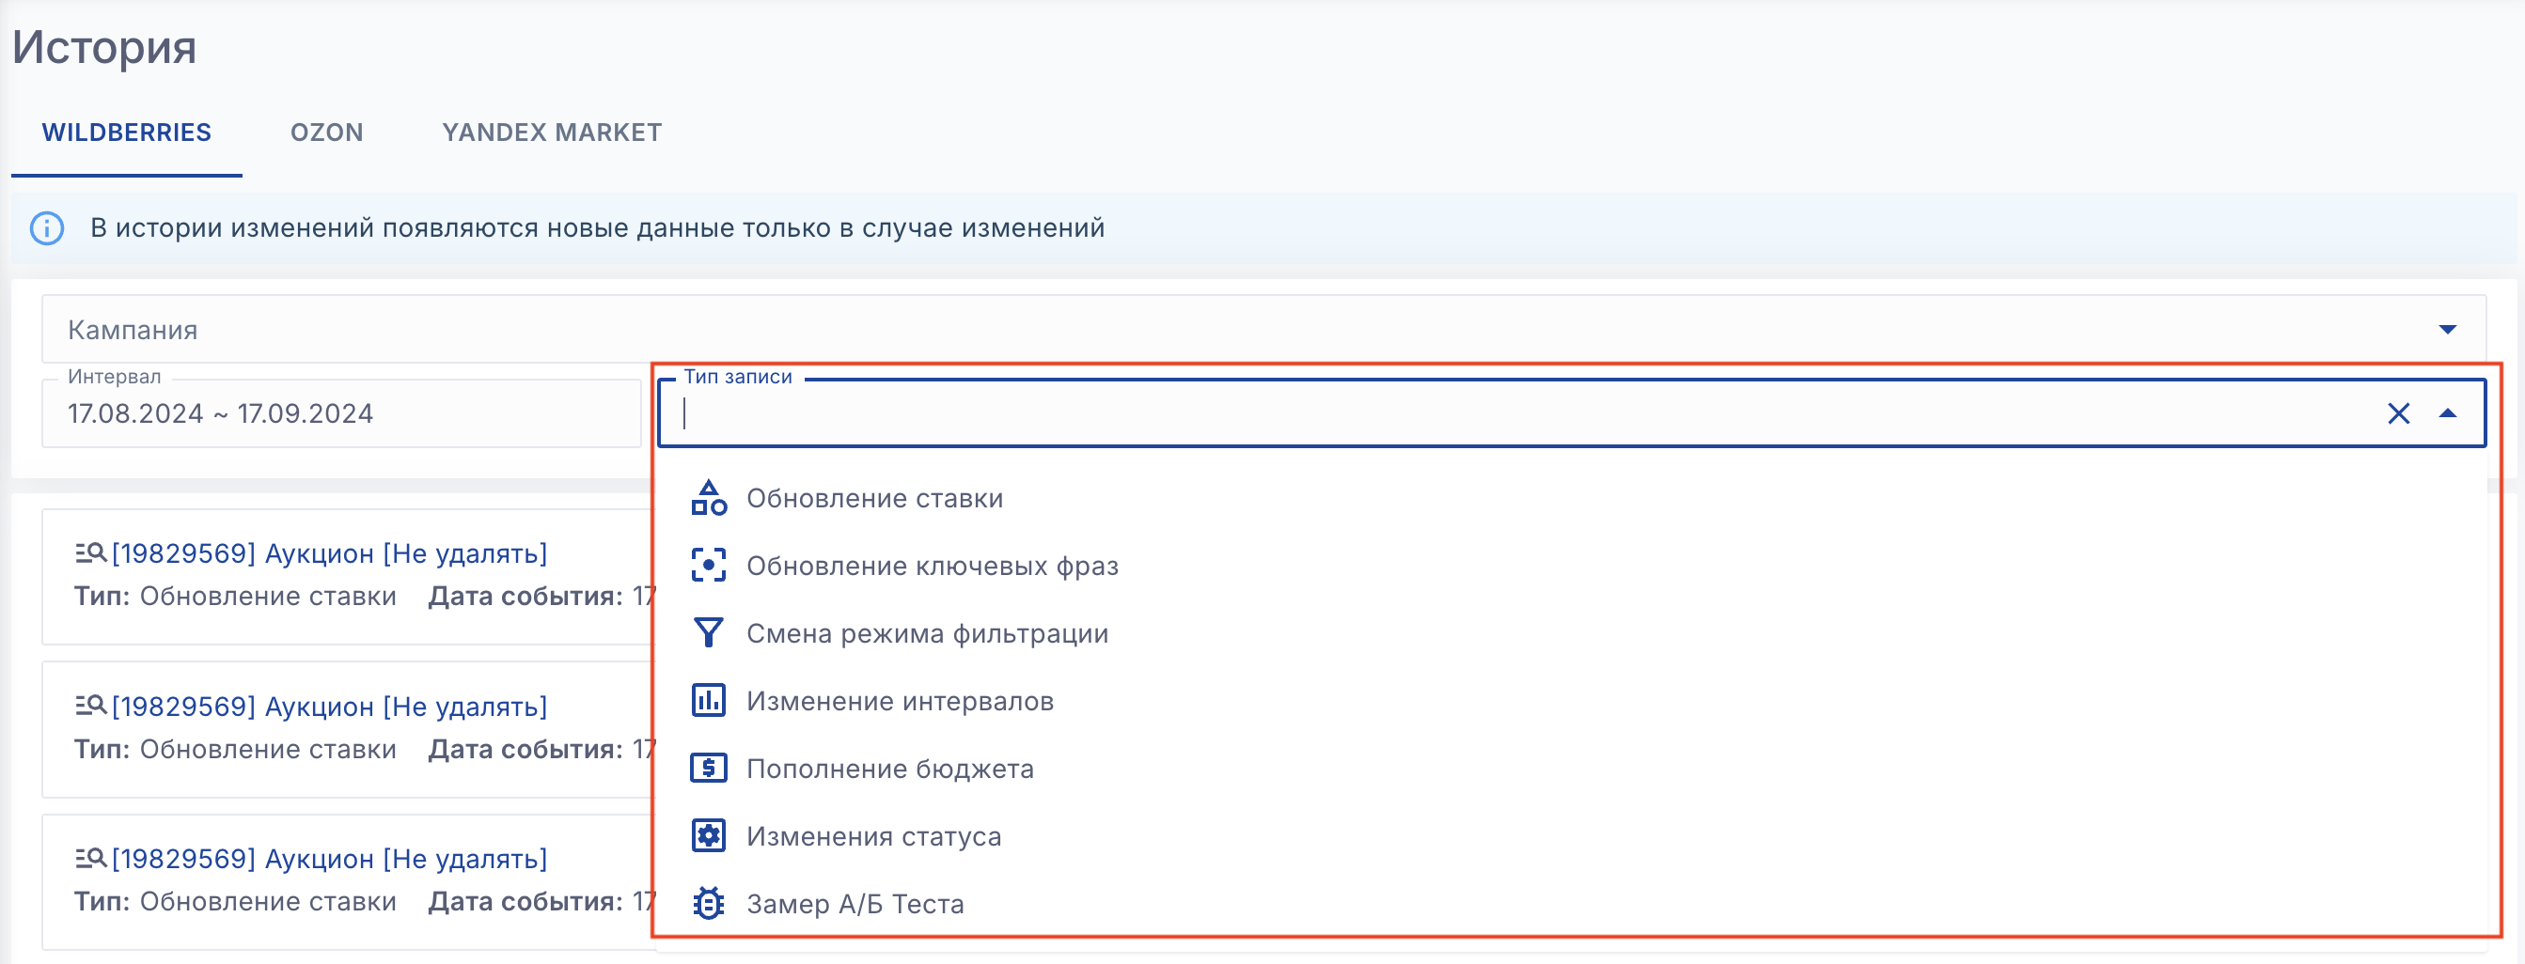Collapse the Тип записи dropdown list
Image resolution: width=2525 pixels, height=964 pixels.
point(2448,413)
